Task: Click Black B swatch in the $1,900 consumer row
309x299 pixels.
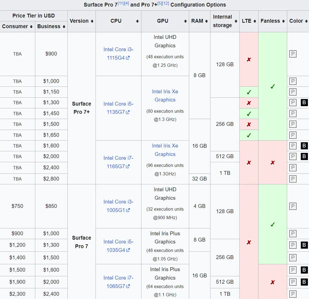Action: coord(304,282)
